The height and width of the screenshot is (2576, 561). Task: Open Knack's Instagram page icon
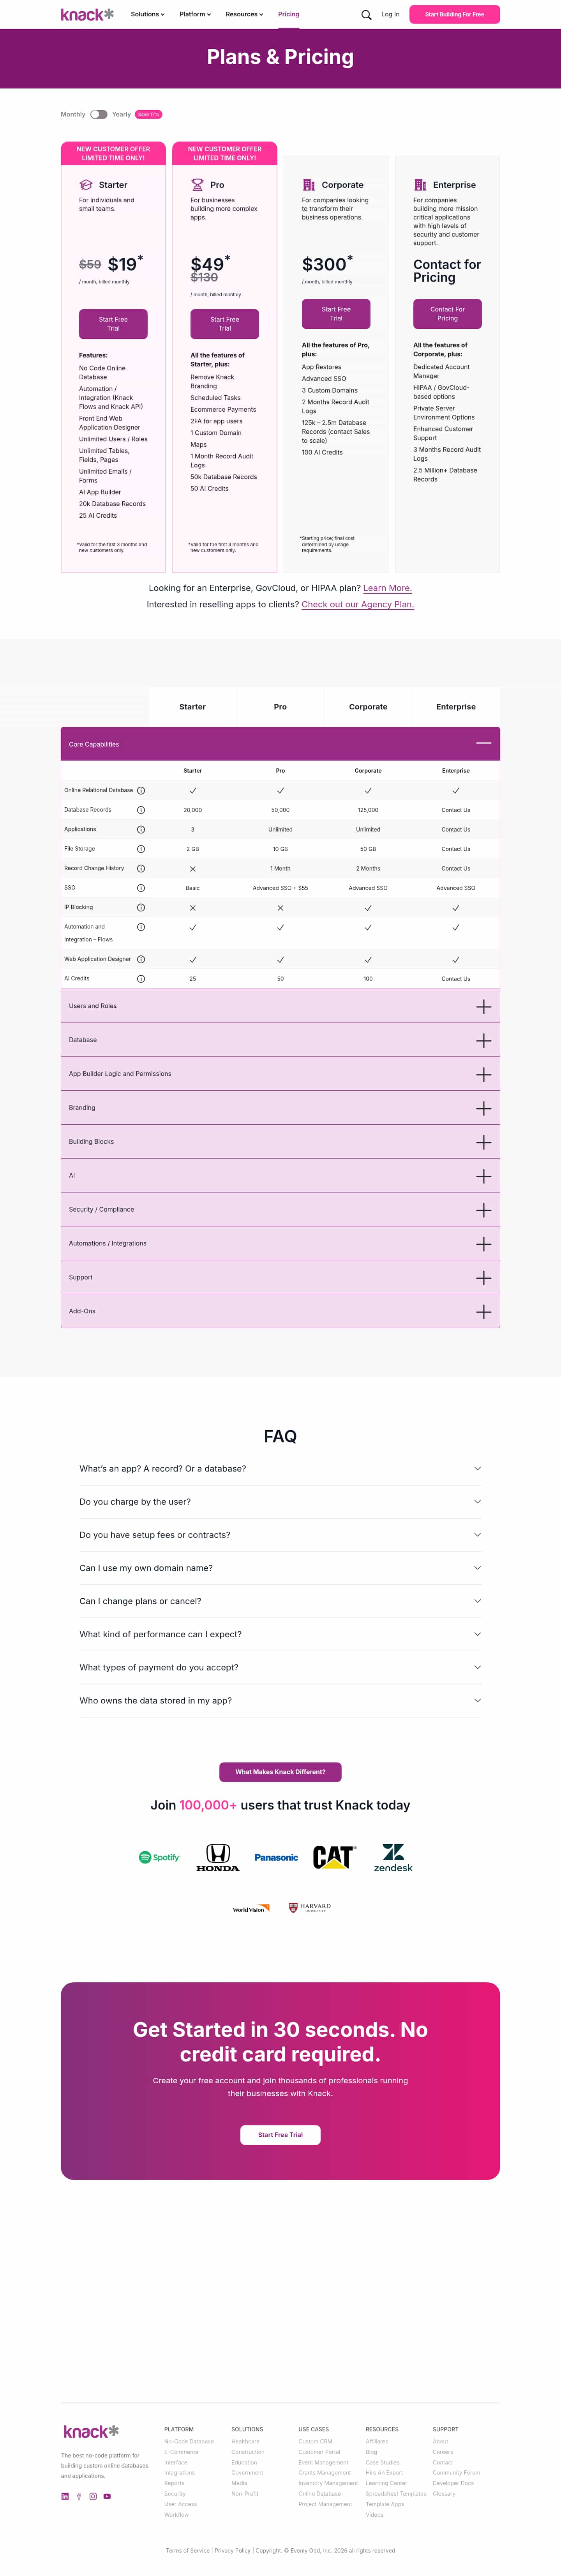(93, 2496)
